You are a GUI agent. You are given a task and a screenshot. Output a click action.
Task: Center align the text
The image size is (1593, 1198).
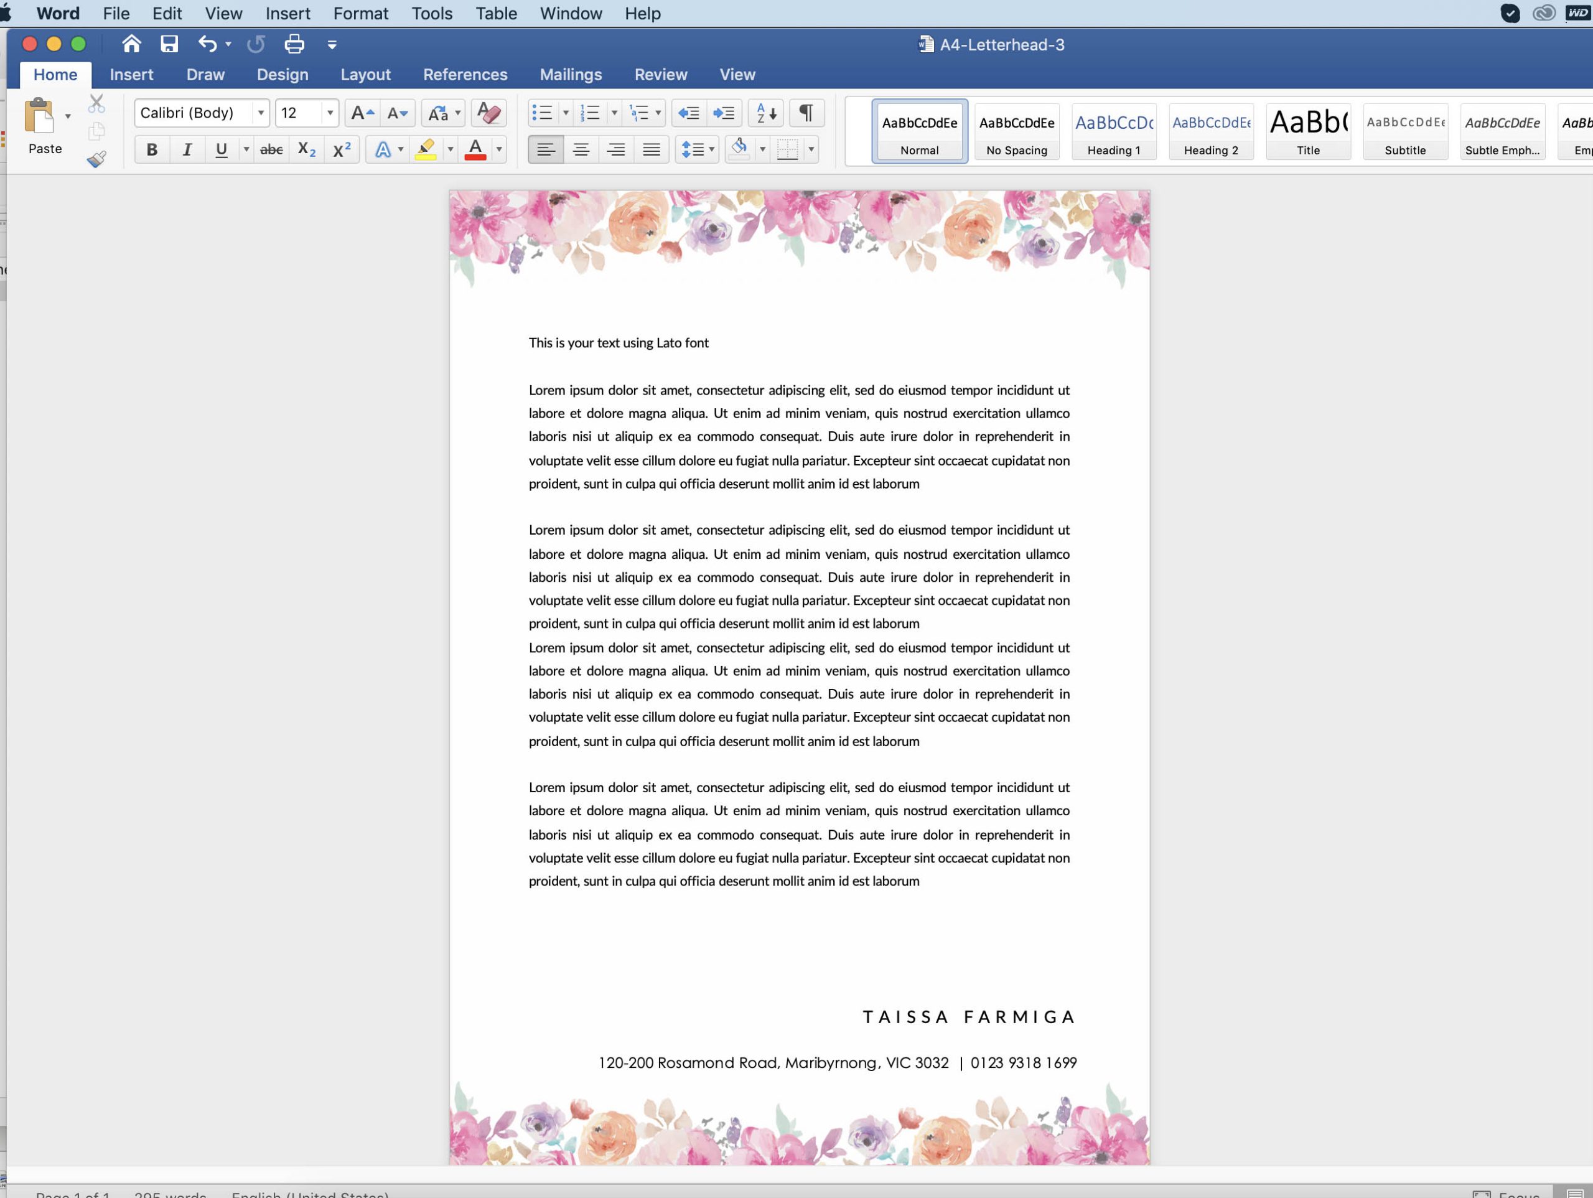click(581, 150)
